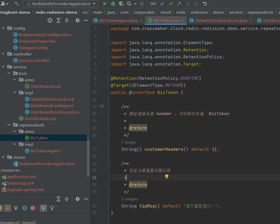This screenshot has height=224, width=280.
Task: Close the DefaultDistributedLock.java tab
Action: tap(251, 20)
